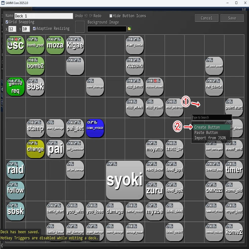Select the point start deck button
This screenshot has width=249, height=249.
point(234,107)
